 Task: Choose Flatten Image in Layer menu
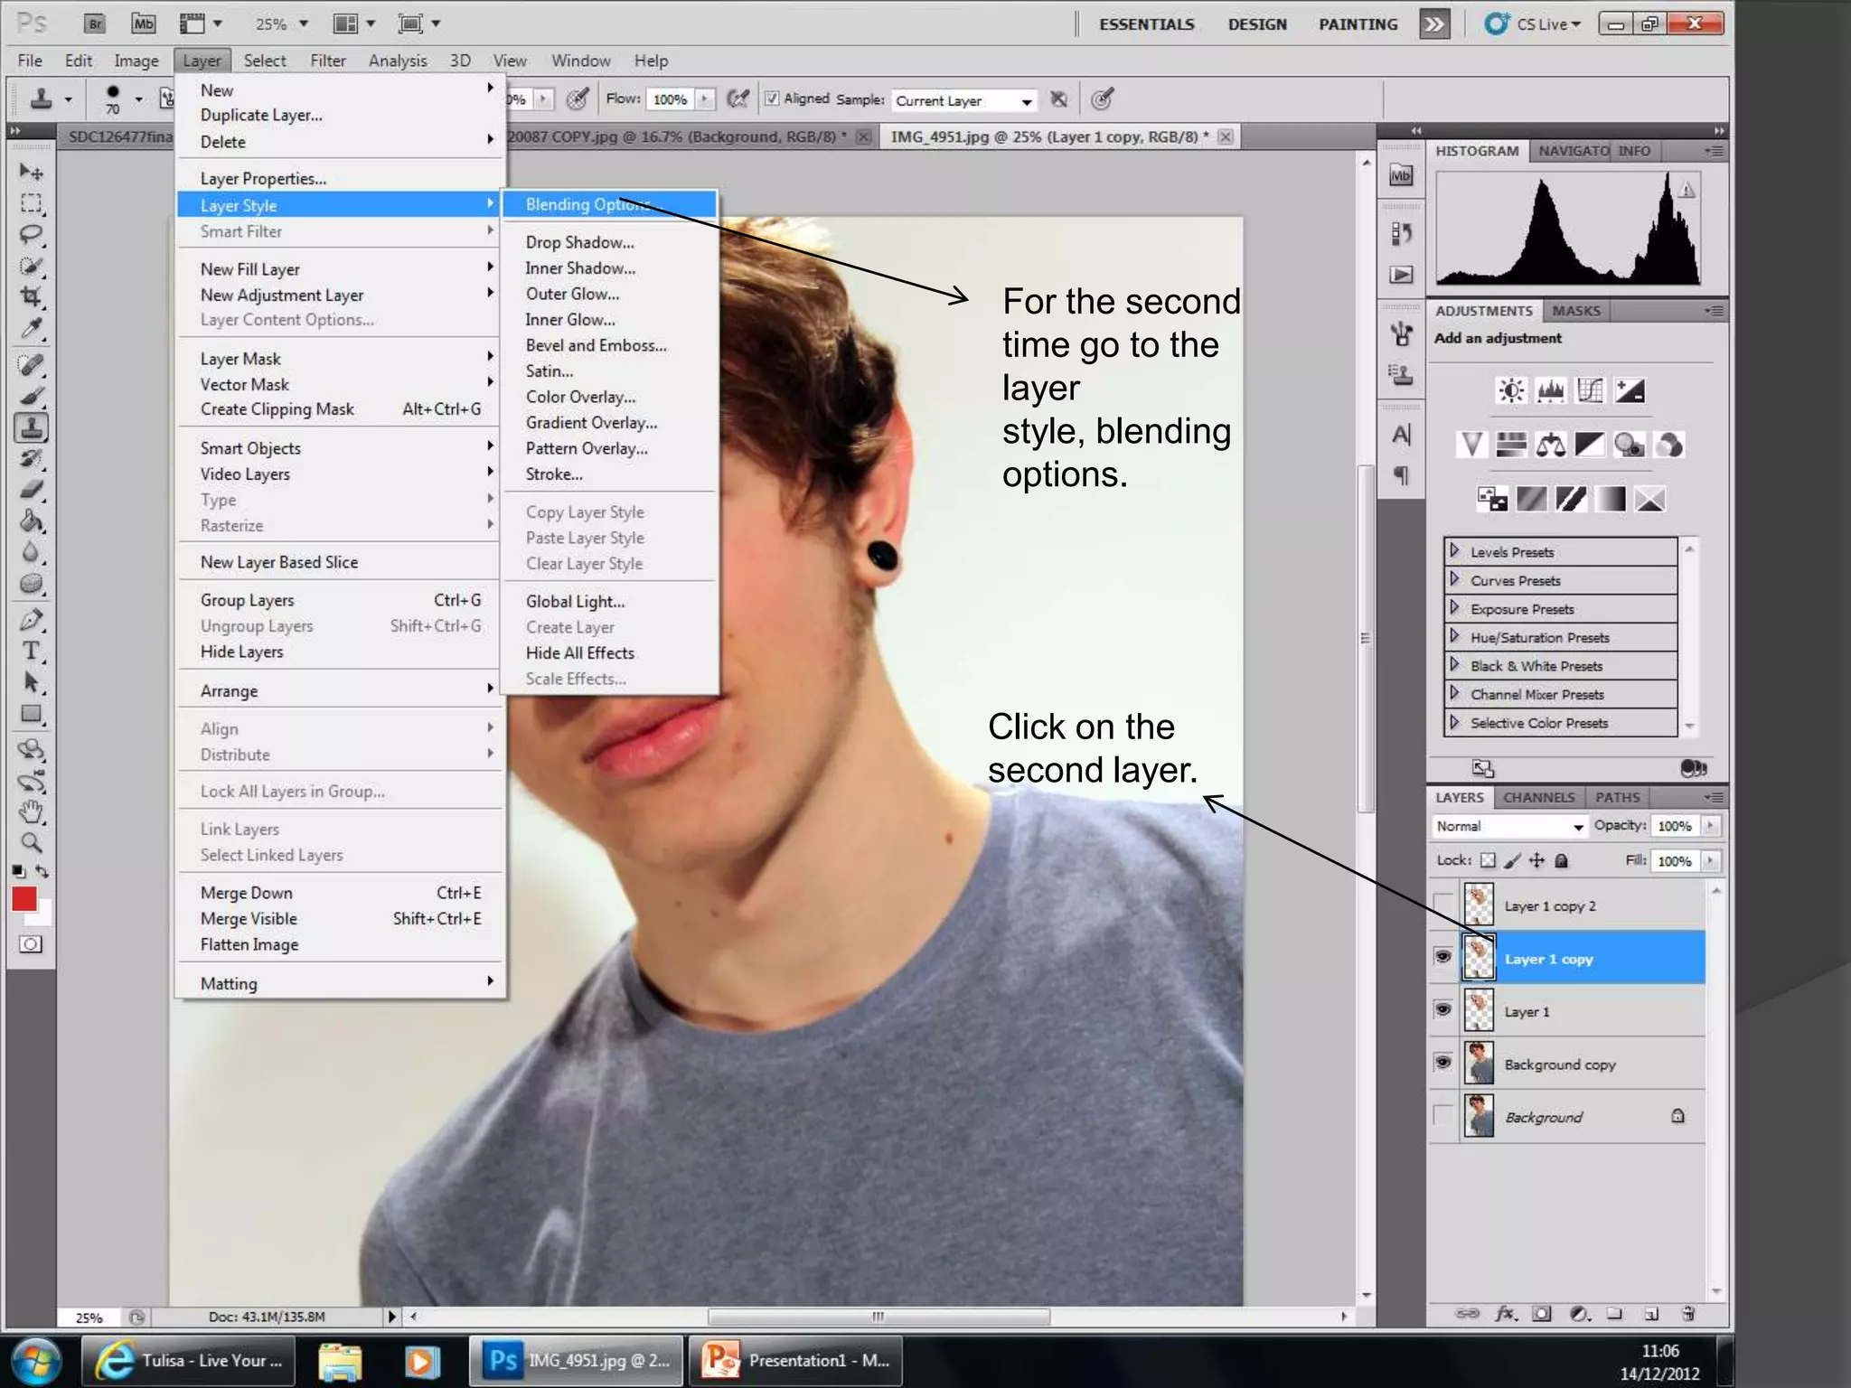pos(249,944)
